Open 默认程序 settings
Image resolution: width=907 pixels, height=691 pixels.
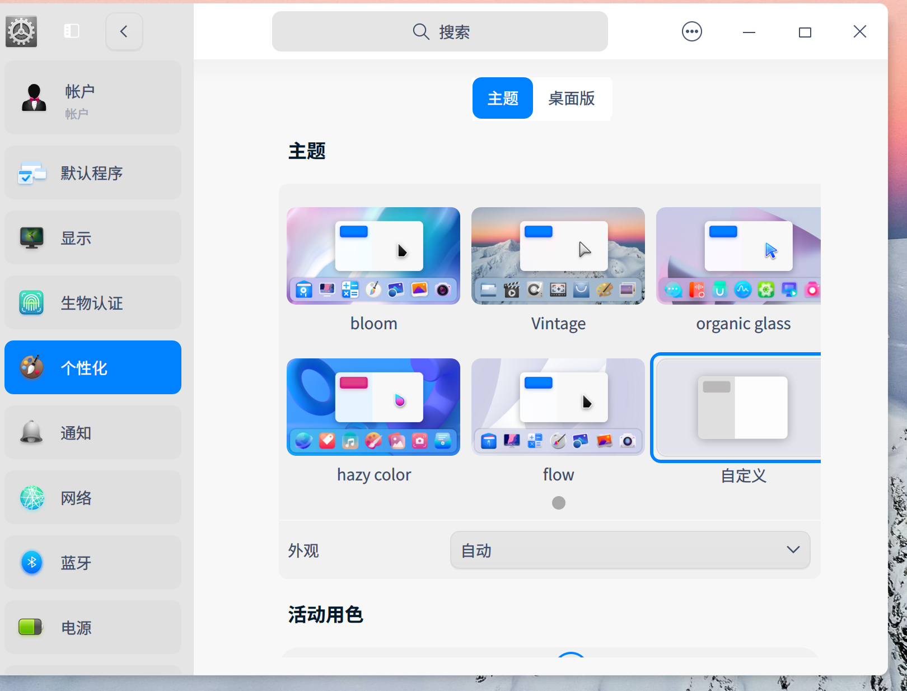pyautogui.click(x=92, y=172)
